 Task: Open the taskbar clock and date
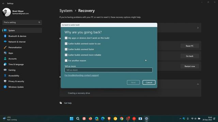[x=207, y=119]
